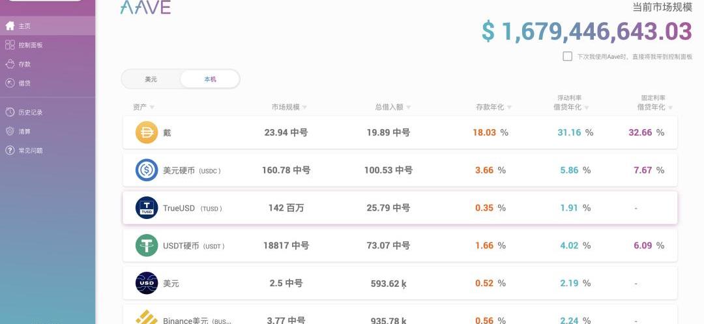
Task: Click the Binance USD coin icon
Action: point(147,318)
